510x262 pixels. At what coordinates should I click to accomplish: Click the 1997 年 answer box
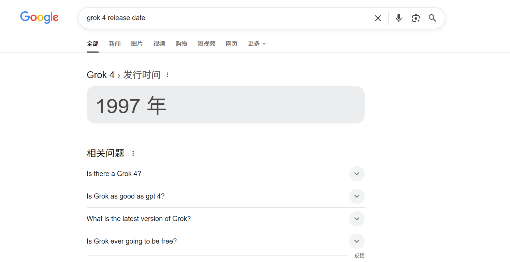(x=225, y=105)
